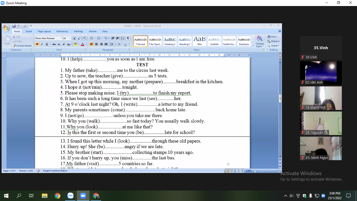Viewport: 357px width, 201px height.
Task: Zoom out with the minus button
Action: [x=255, y=171]
